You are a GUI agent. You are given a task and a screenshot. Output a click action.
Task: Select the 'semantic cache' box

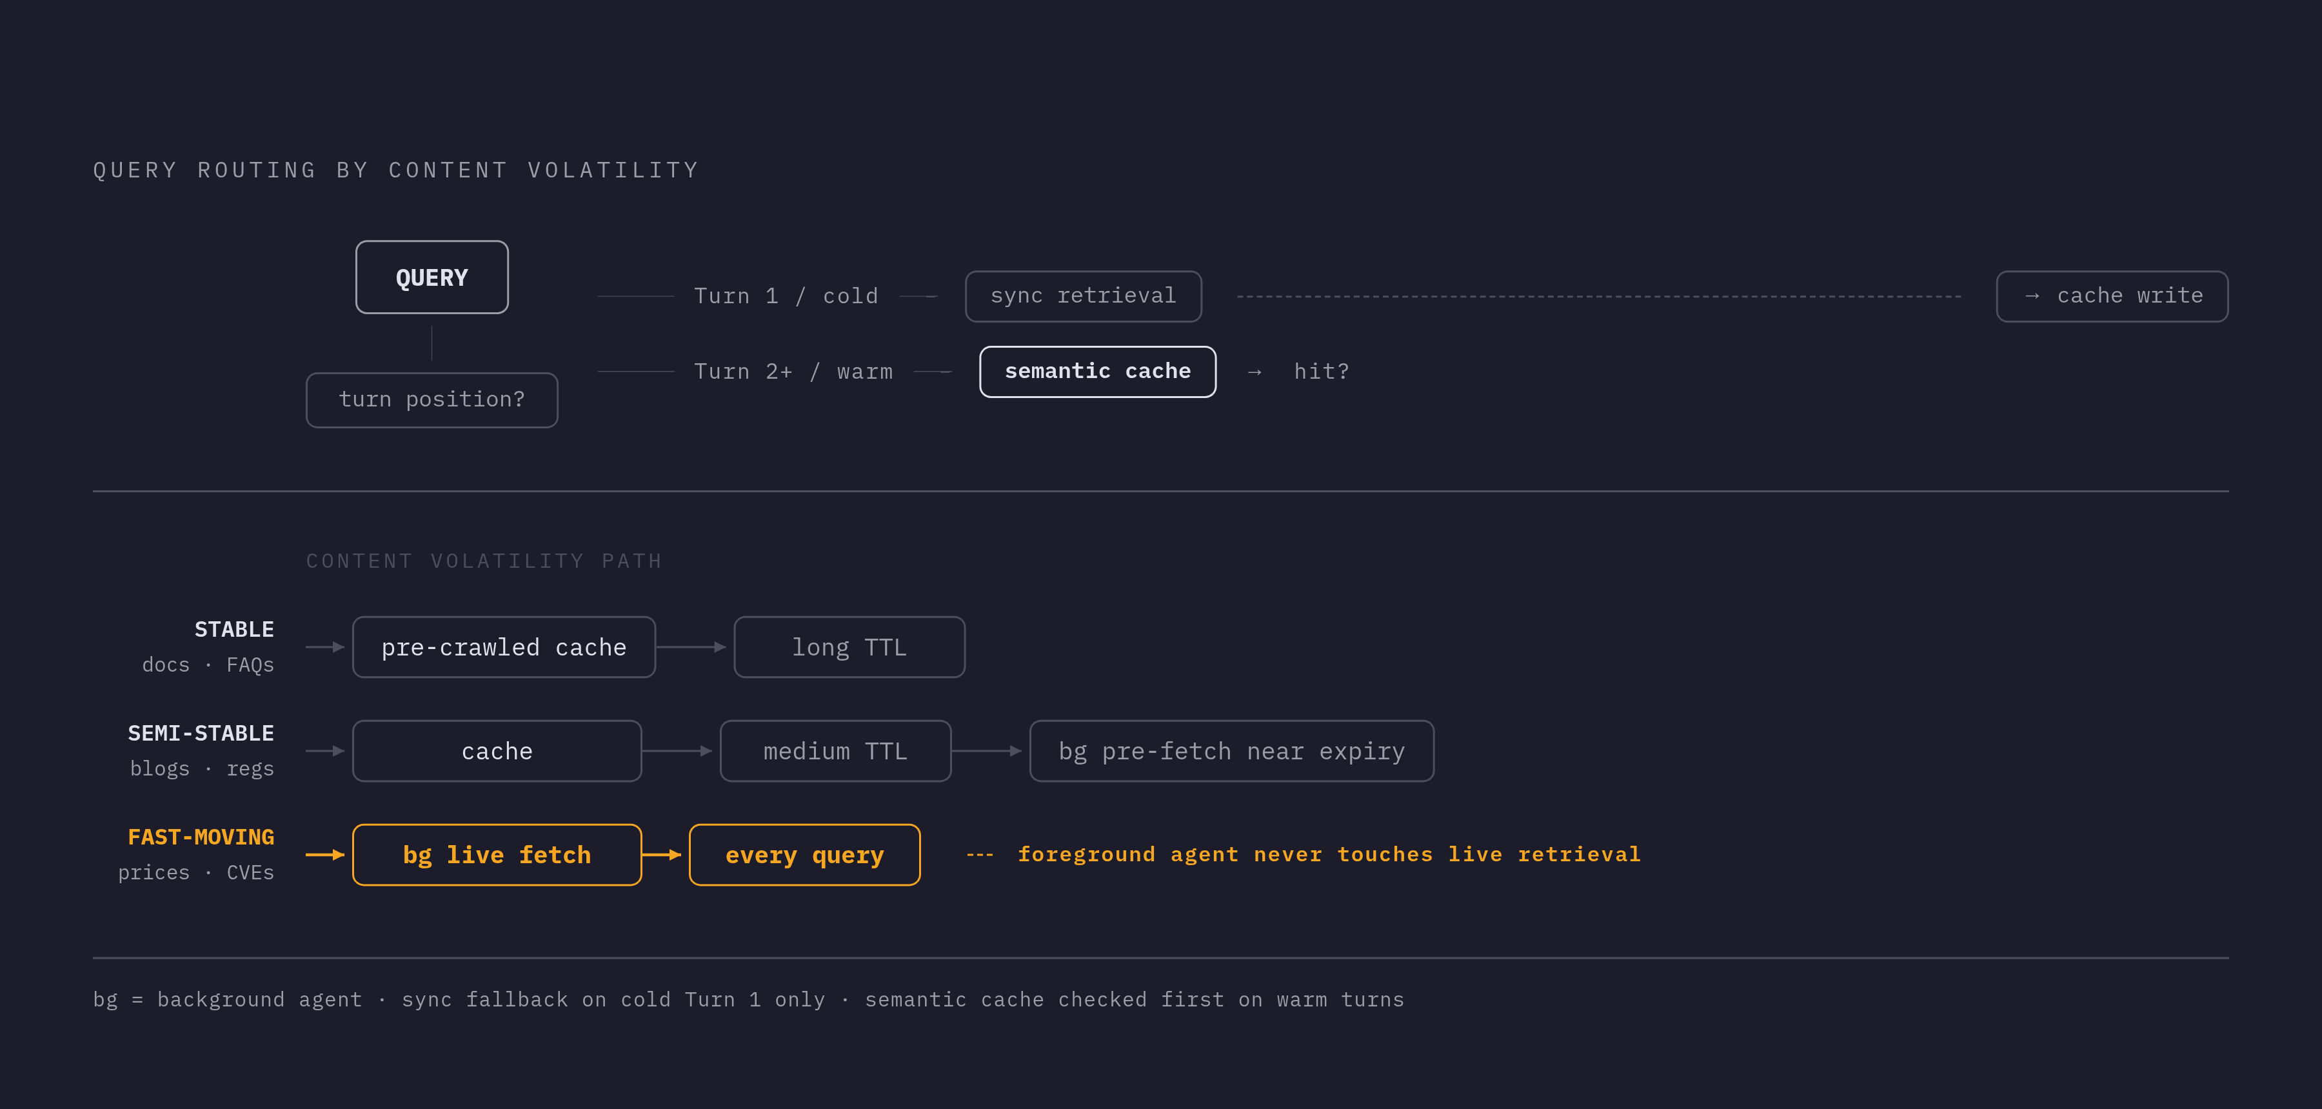click(x=1097, y=372)
